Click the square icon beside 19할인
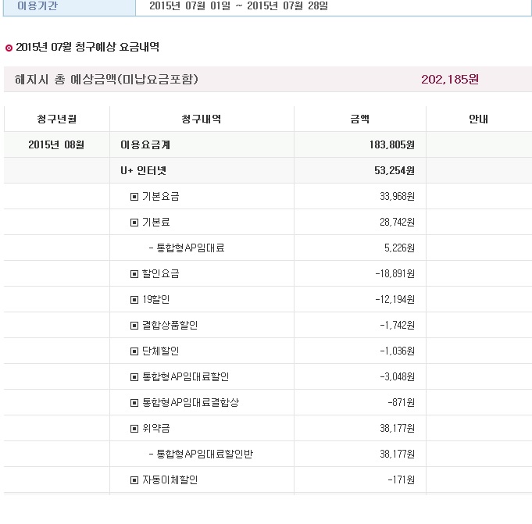Image resolution: width=532 pixels, height=524 pixels. point(134,300)
